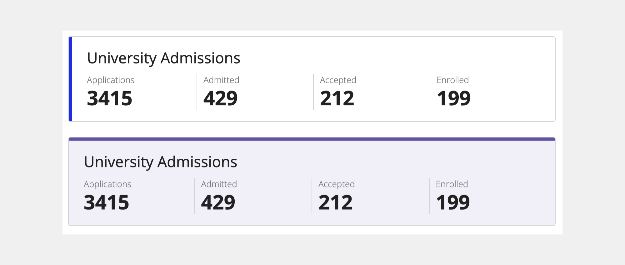The image size is (625, 265).
Task: Select the Applications label in the white card
Action: (111, 80)
